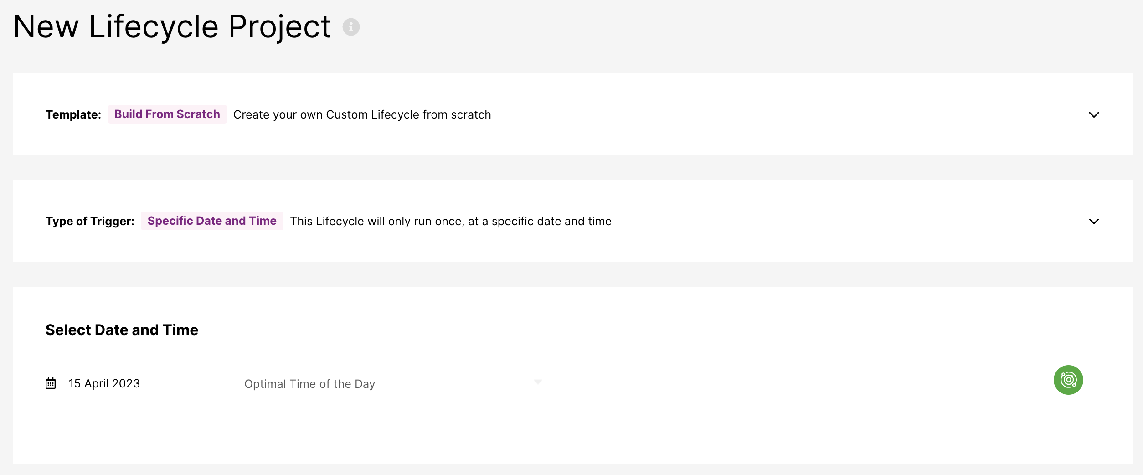Viewport: 1143px width, 475px height.
Task: Expand the Template section chevron
Action: 1094,115
